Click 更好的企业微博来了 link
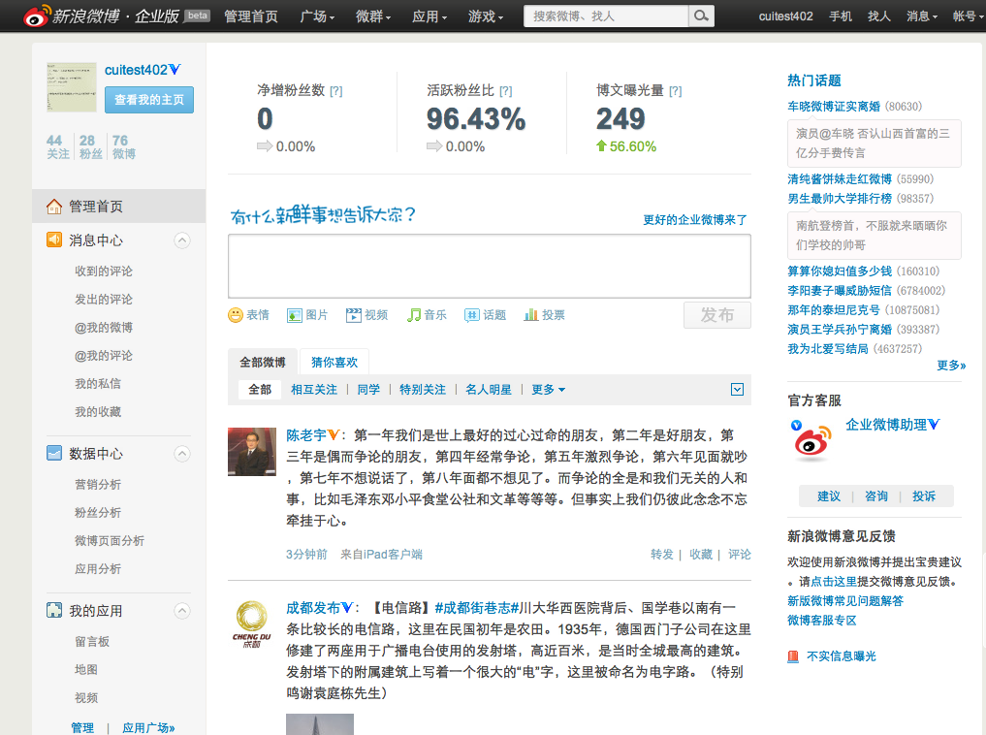The width and height of the screenshot is (986, 735). (x=695, y=220)
